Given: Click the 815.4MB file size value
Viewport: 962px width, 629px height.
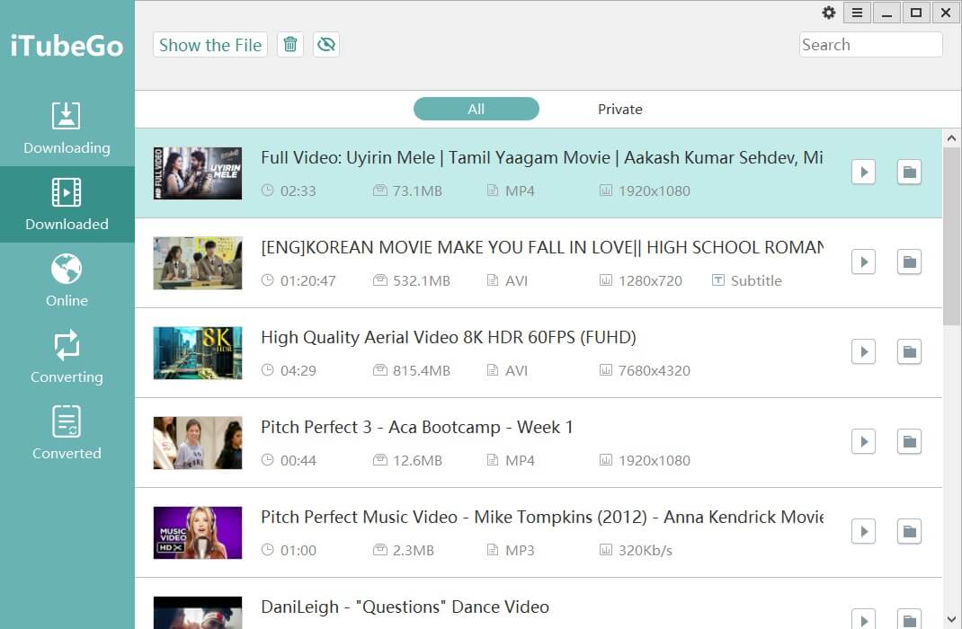Looking at the screenshot, I should tap(422, 371).
